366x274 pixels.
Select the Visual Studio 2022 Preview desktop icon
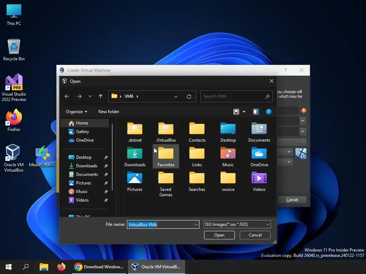click(x=14, y=88)
